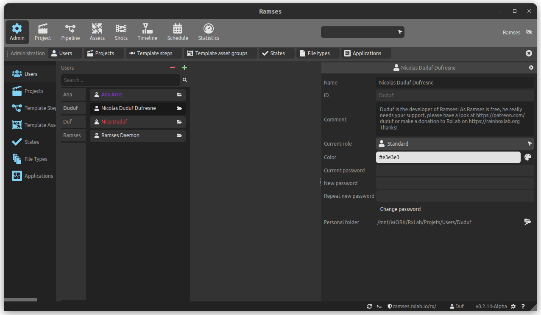This screenshot has height=315, width=541.
Task: Click the color palette picker icon
Action: pos(528,157)
